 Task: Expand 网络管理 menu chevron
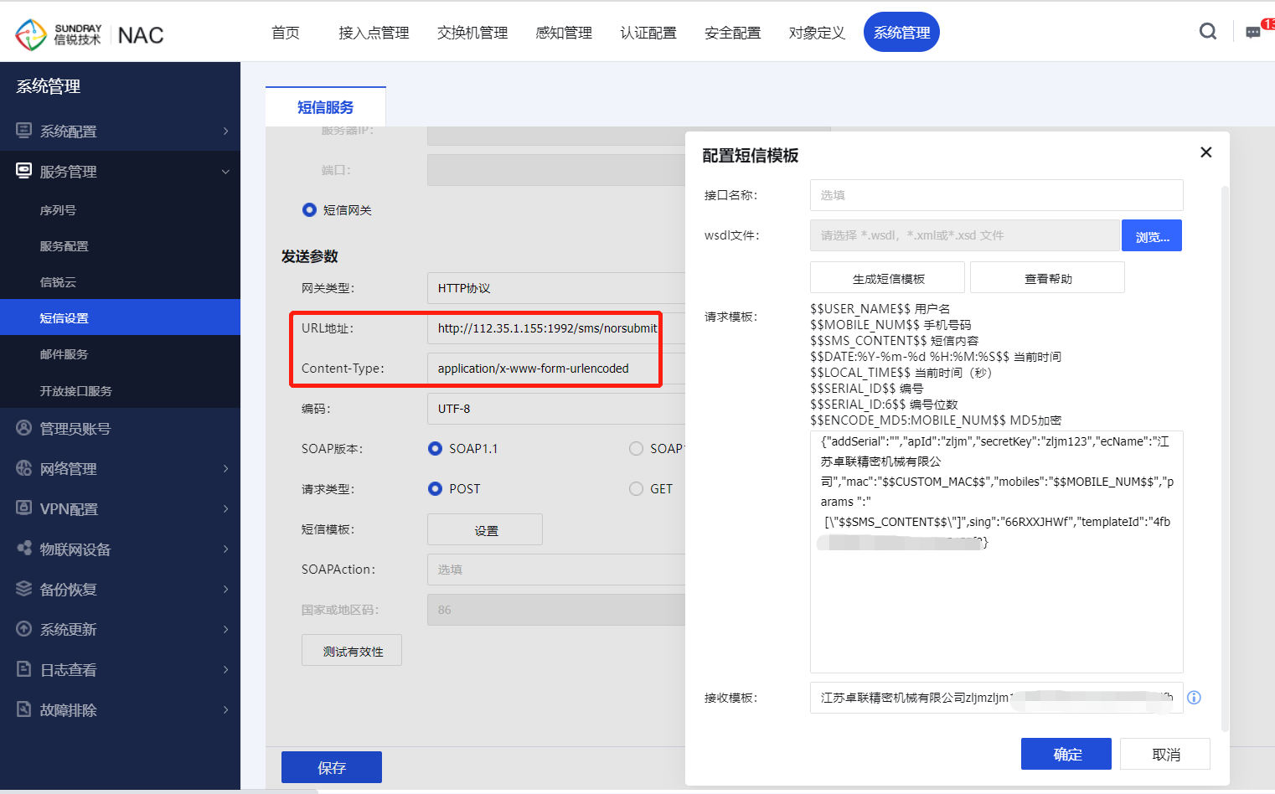pyautogui.click(x=226, y=468)
